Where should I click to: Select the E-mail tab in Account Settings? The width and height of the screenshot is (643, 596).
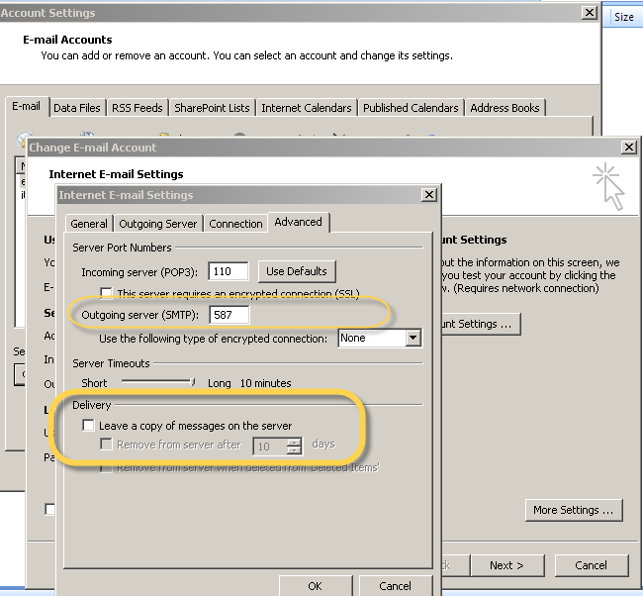coord(27,106)
